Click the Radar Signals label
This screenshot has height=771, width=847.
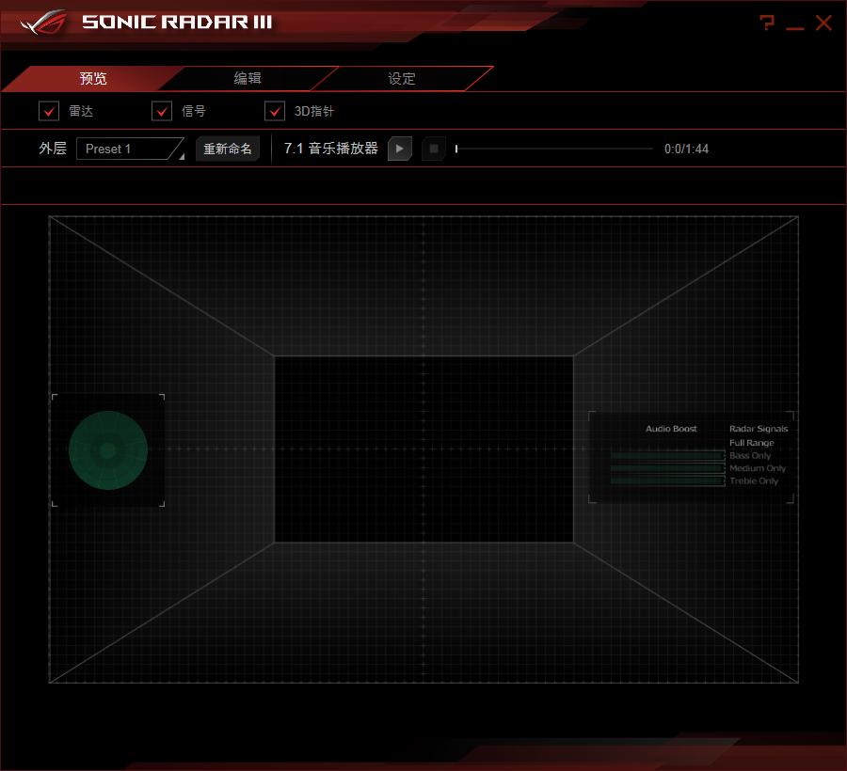pos(759,429)
